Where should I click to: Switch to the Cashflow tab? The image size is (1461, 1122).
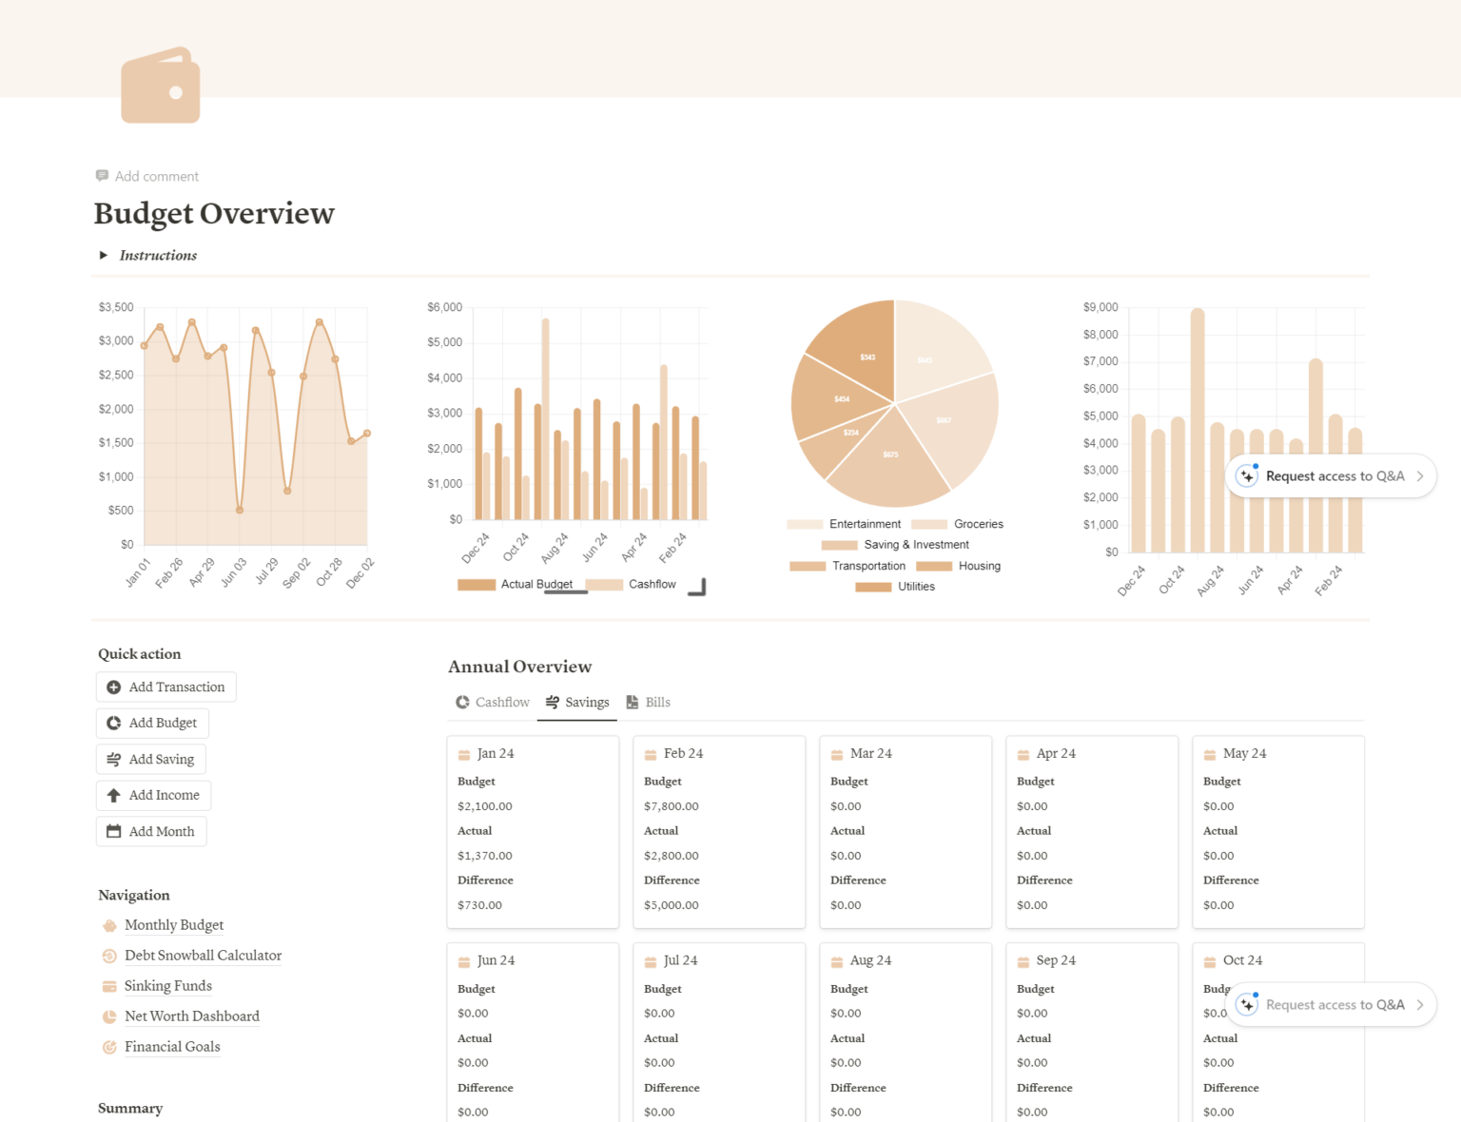(x=493, y=703)
